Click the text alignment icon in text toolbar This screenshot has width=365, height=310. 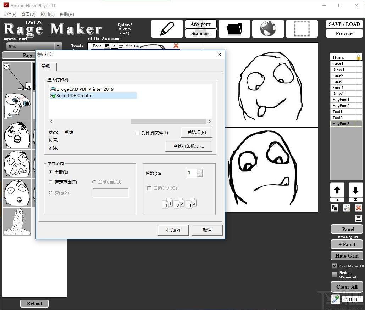pyautogui.click(x=121, y=46)
